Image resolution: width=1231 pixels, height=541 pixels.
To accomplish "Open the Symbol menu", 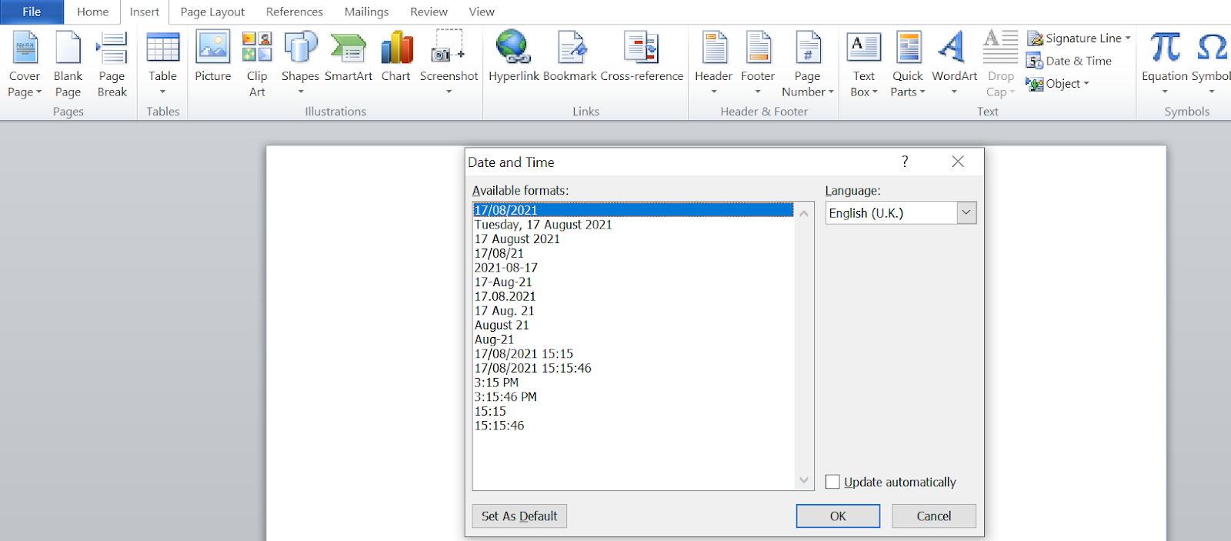I will tap(1212, 65).
